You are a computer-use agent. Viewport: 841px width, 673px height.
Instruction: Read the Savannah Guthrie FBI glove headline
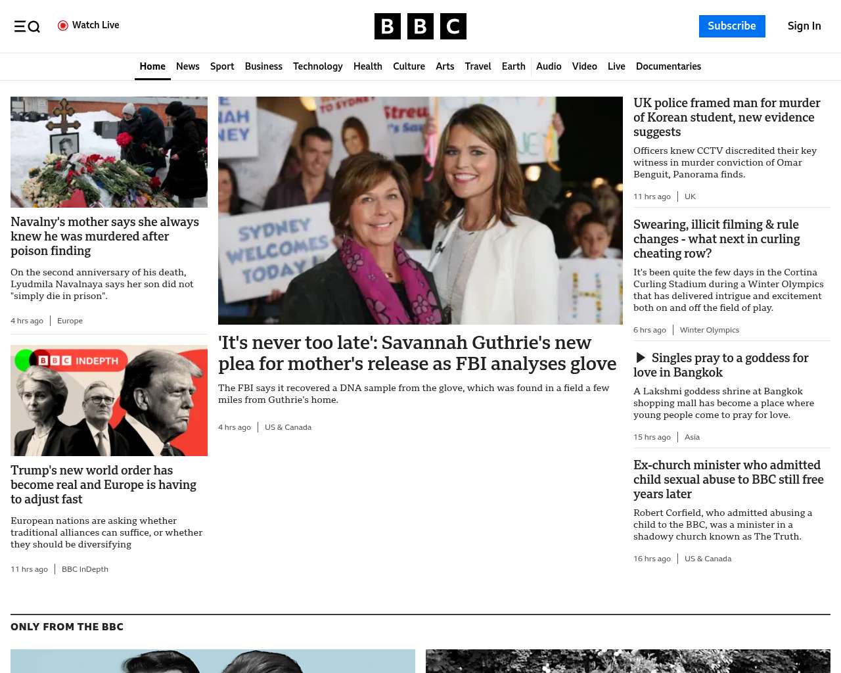[x=417, y=353]
